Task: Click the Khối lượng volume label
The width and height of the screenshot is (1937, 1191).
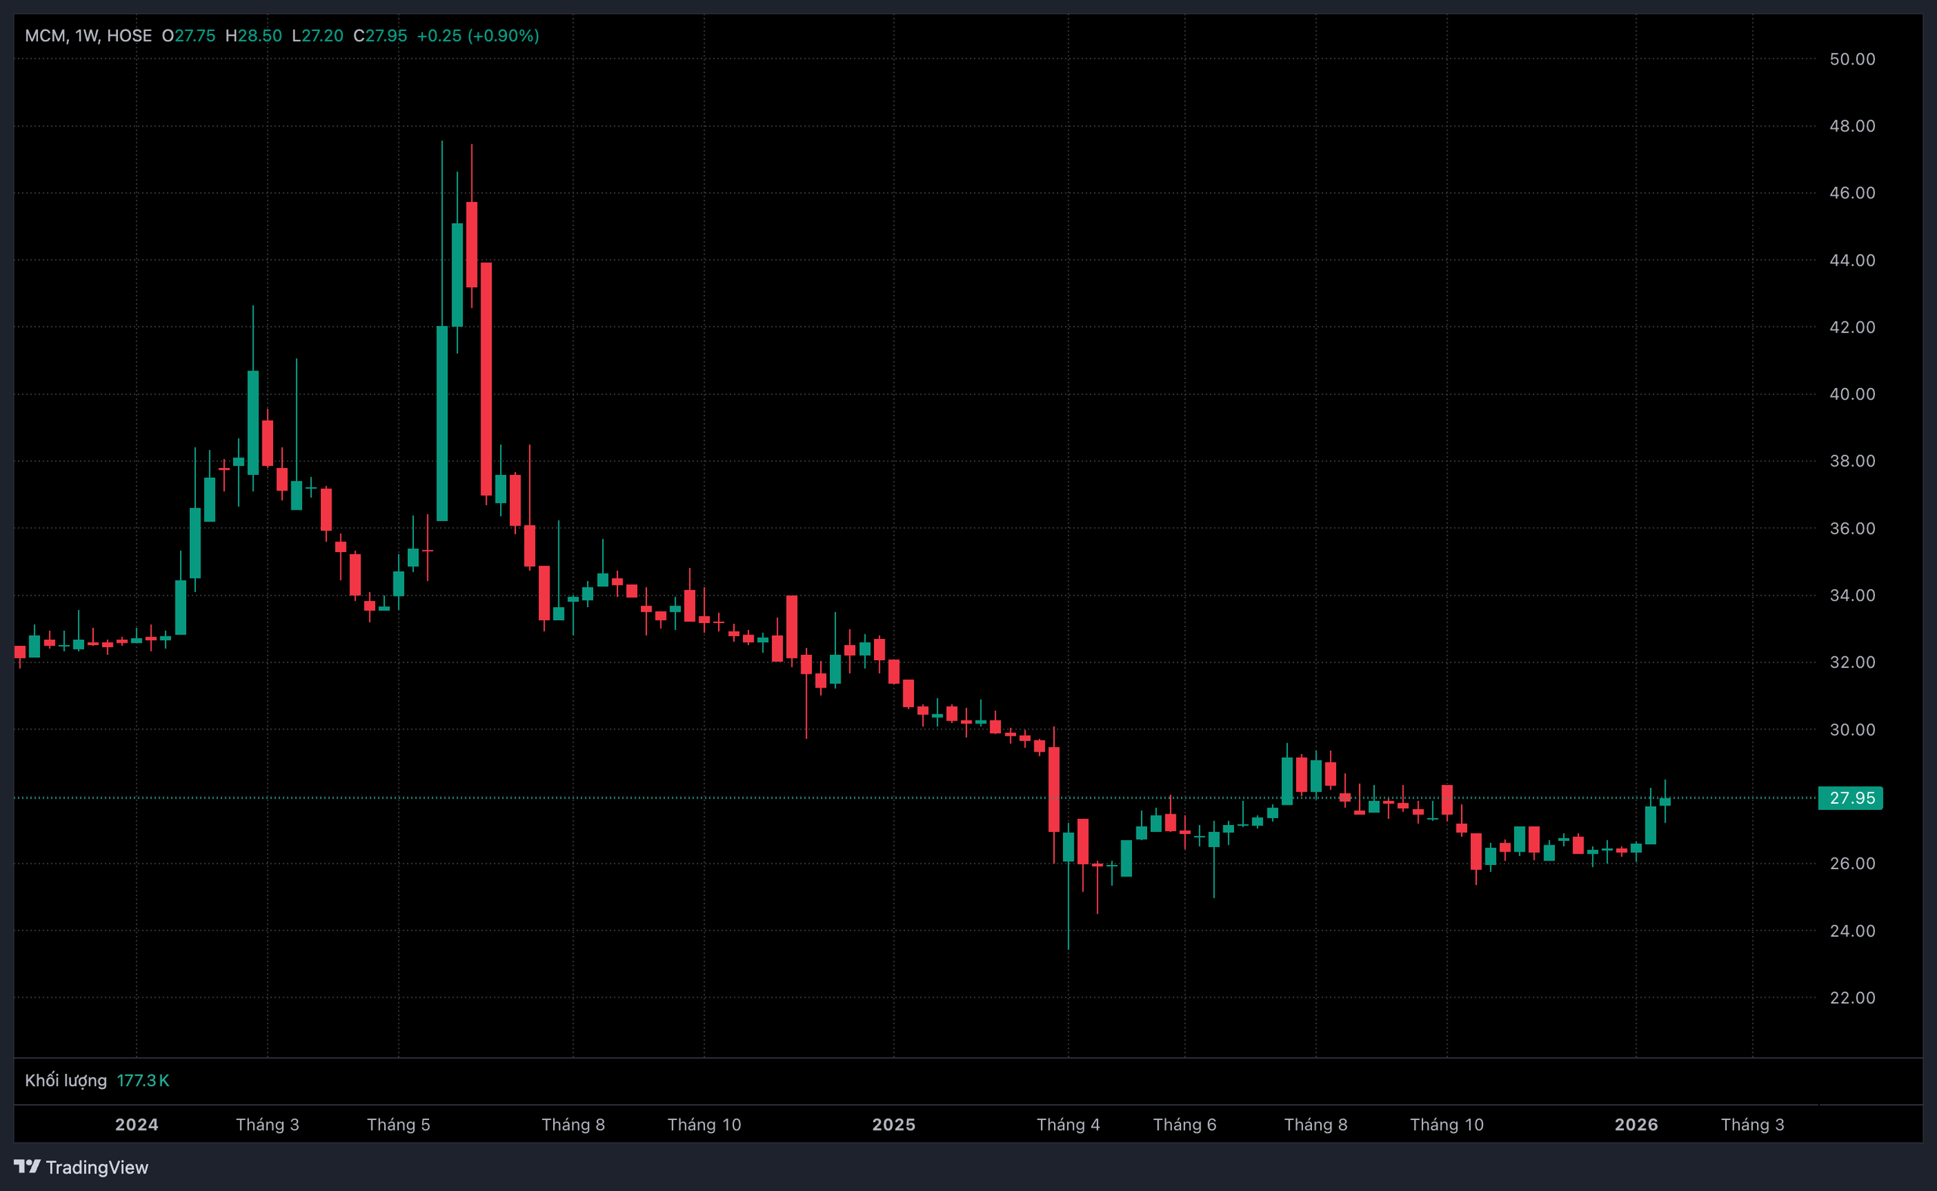Action: tap(65, 1080)
